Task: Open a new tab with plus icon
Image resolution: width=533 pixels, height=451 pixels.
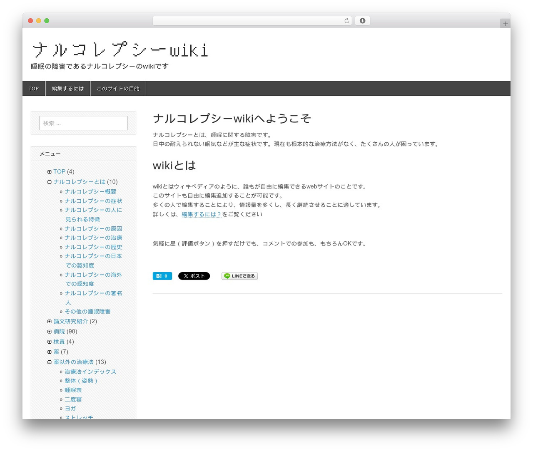Action: tap(505, 24)
